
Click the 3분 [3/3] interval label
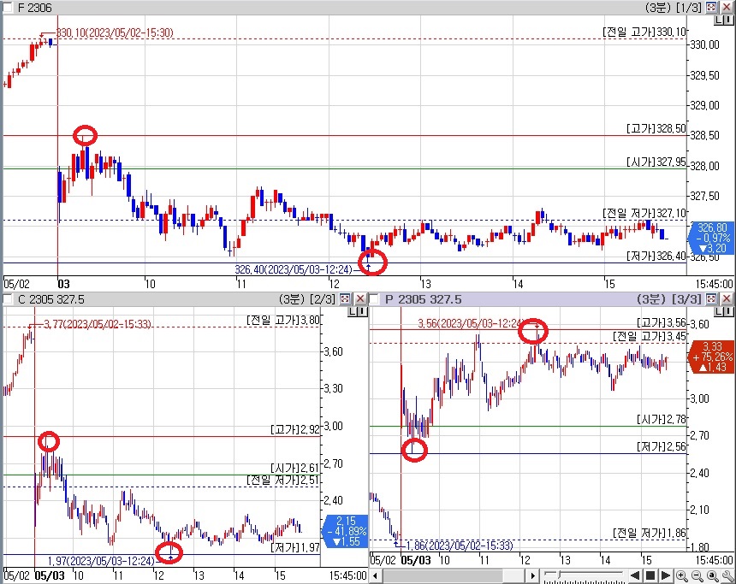(669, 299)
